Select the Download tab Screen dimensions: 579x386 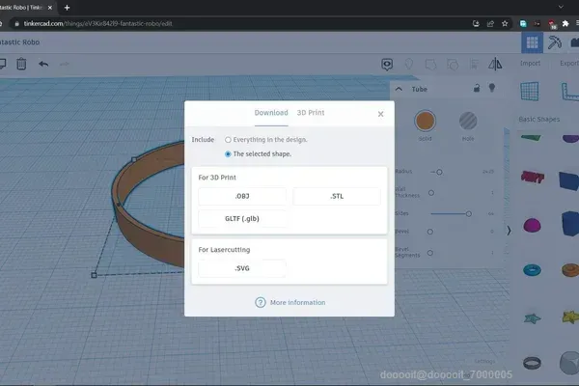(x=271, y=113)
